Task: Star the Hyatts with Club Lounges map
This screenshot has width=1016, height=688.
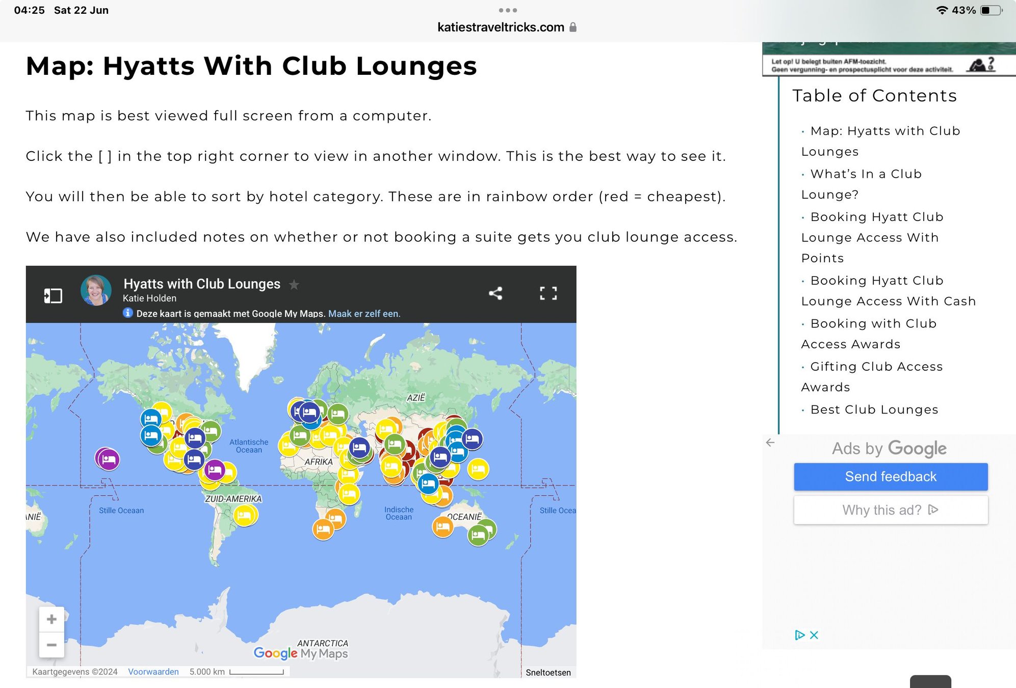Action: pos(294,285)
